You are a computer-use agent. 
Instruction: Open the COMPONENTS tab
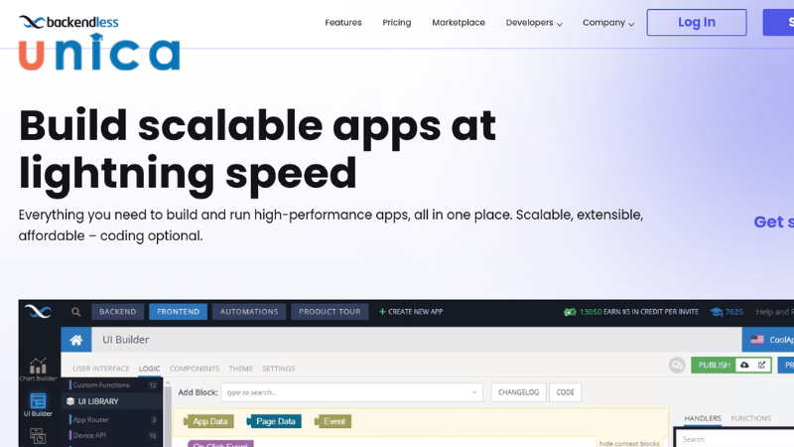[x=195, y=369]
